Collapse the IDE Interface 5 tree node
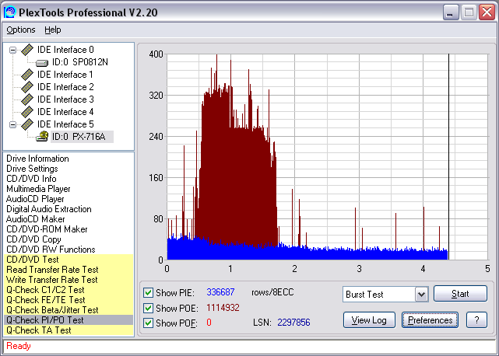The image size is (499, 356). click(12, 124)
